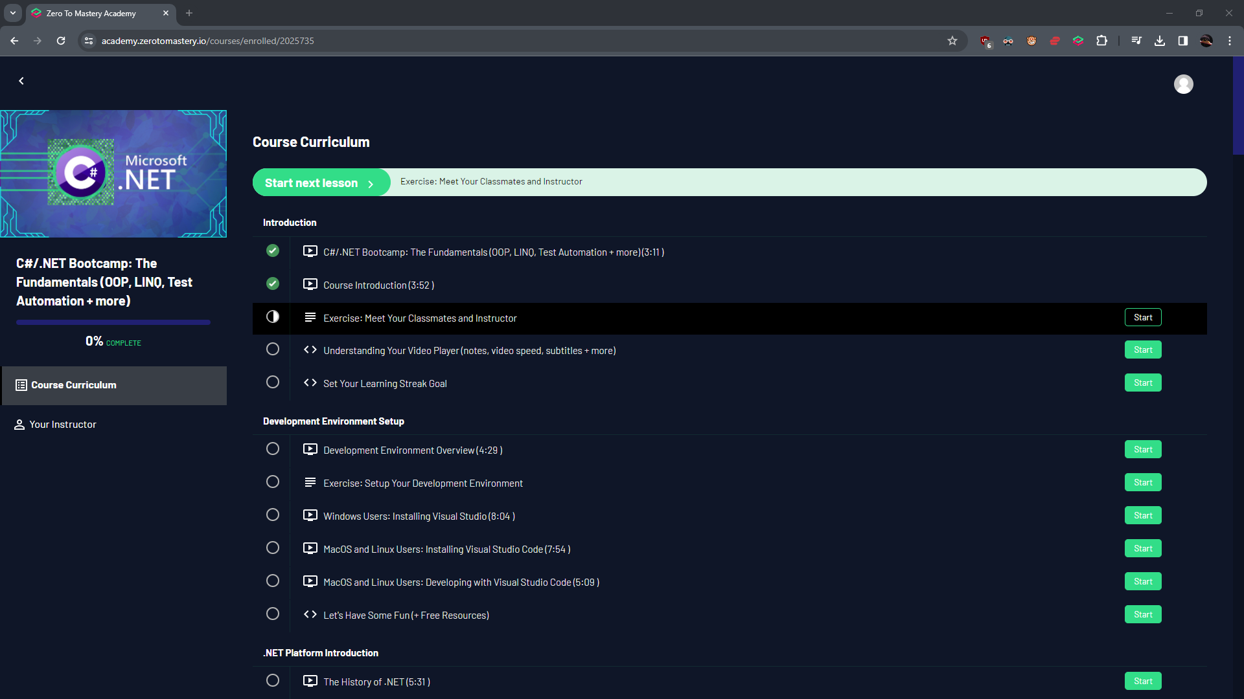Open the user profile avatar
The width and height of the screenshot is (1244, 699).
tap(1183, 84)
